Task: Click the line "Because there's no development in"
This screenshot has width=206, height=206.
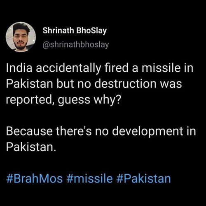Action: [x=101, y=131]
